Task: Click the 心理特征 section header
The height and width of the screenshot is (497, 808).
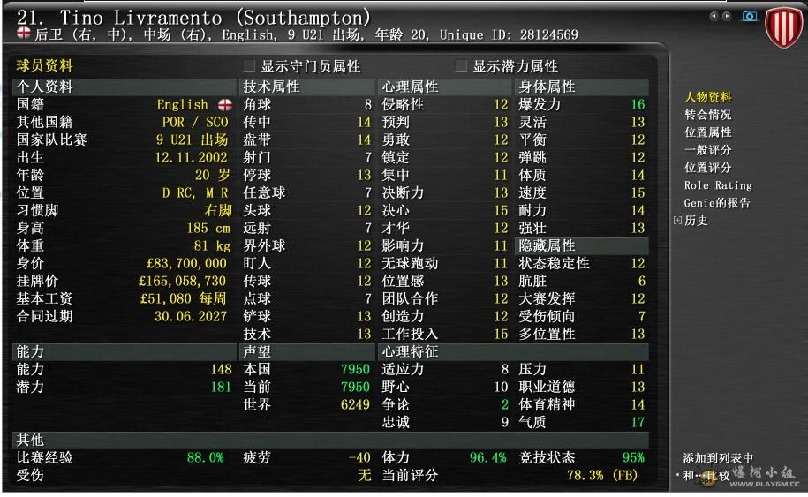Action: (x=513, y=351)
